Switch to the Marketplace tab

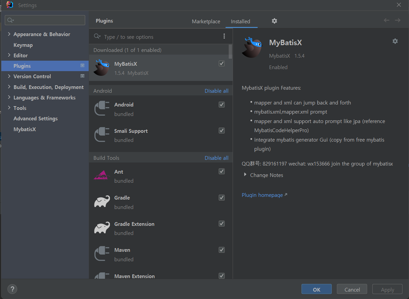tap(206, 21)
